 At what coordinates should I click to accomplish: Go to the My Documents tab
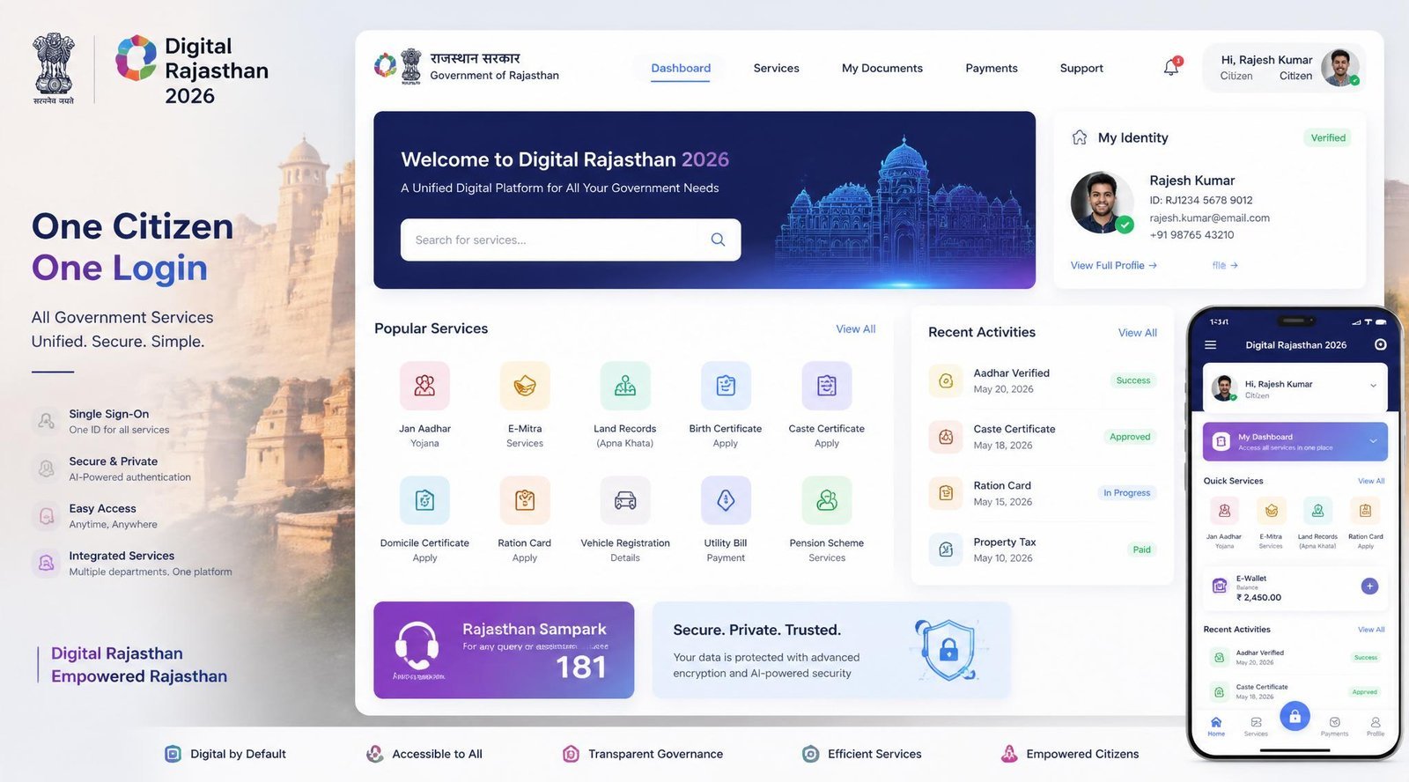click(882, 68)
